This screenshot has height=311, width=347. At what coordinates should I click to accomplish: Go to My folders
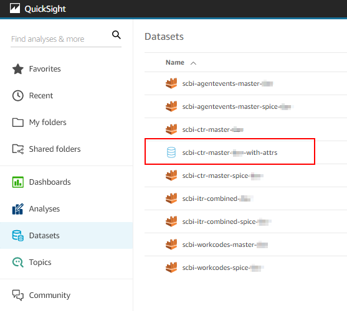[x=47, y=123]
